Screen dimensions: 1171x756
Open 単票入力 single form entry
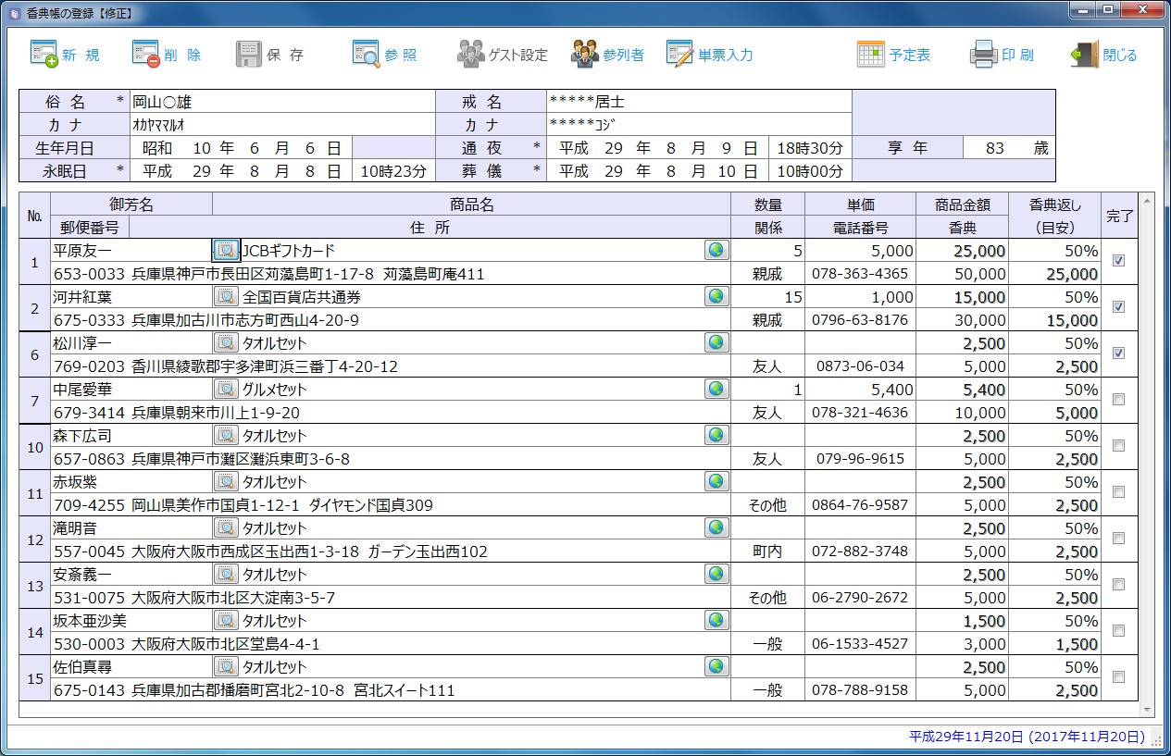(x=710, y=55)
